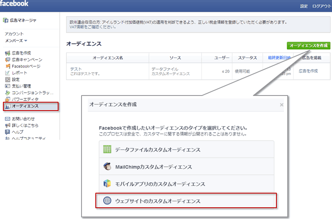Image resolution: width=332 pixels, height=219 pixels.
Task: Click the レポート chart icon
Action: [x=7, y=73]
